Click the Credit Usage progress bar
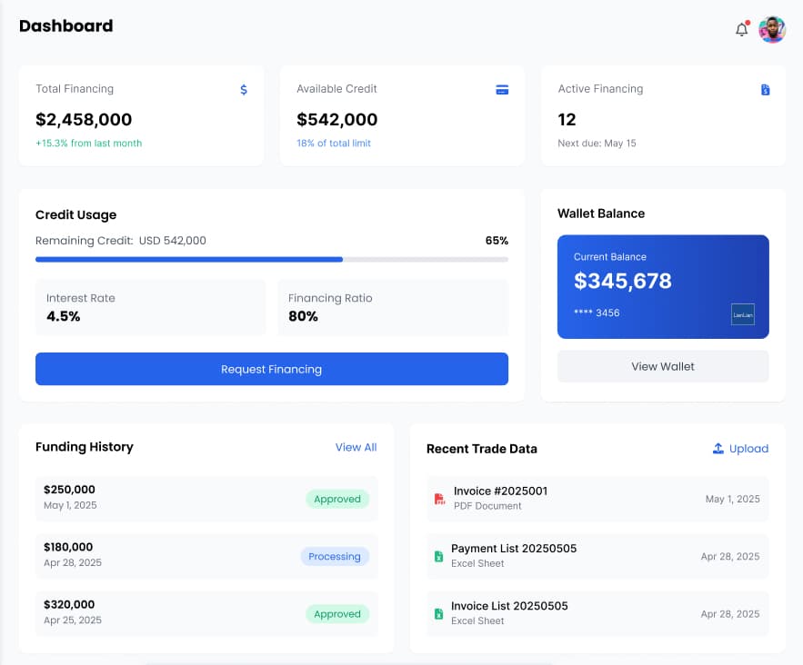Viewport: 803px width, 665px height. click(271, 260)
